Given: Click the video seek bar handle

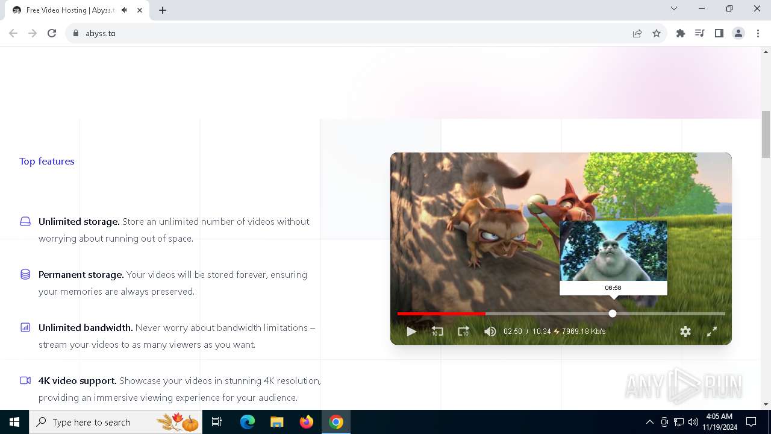Looking at the screenshot, I should click(613, 313).
